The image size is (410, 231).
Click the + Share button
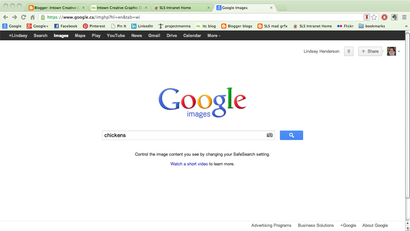pos(370,51)
